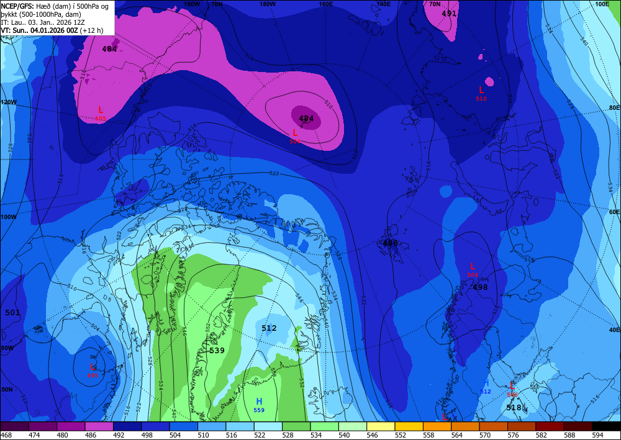Viewport: 621px width, 440px height.
Task: Click the 50N latitude label
Action: (6, 389)
